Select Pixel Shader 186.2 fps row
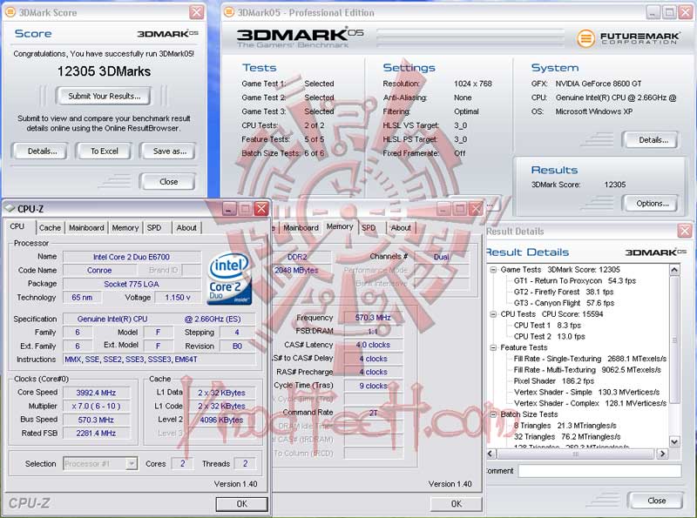Viewport: 697px width, 518px height. (x=553, y=380)
